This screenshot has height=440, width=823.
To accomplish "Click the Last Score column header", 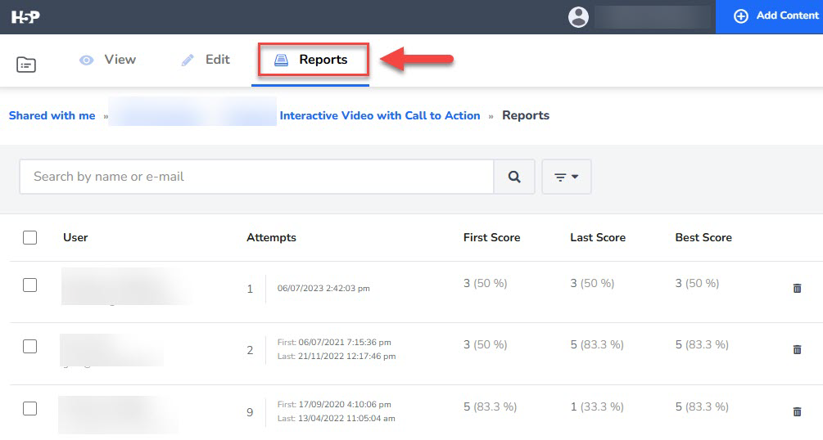I will click(598, 237).
